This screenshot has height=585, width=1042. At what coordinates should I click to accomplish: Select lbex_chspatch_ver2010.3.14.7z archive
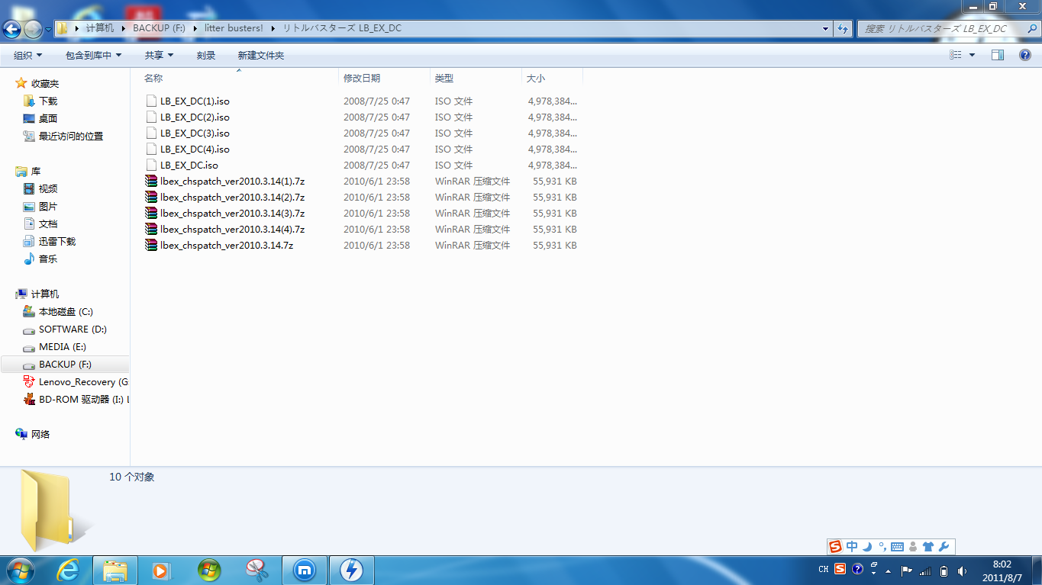coord(227,245)
